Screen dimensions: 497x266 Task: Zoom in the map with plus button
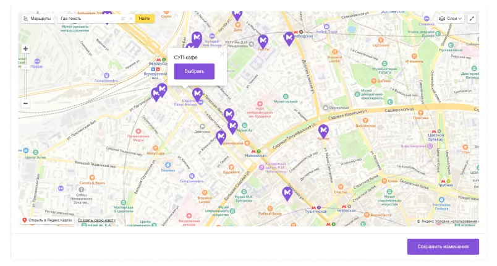pyautogui.click(x=25, y=49)
